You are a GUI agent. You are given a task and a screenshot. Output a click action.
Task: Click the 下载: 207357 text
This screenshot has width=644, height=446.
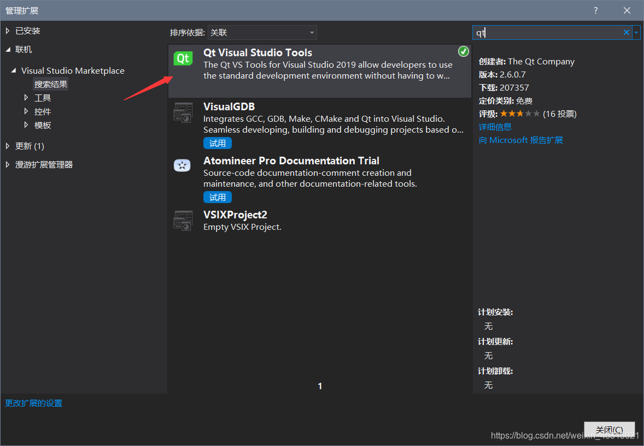[x=504, y=88]
